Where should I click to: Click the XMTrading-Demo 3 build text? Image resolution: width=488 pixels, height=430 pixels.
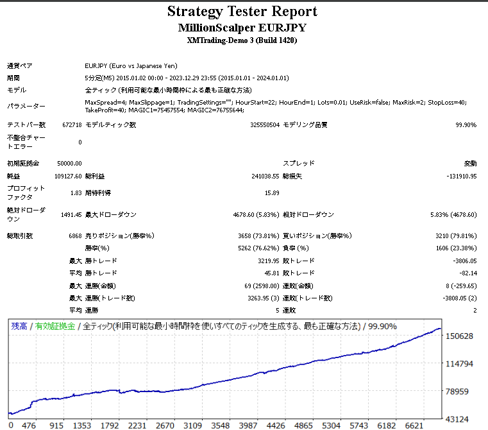click(x=242, y=40)
